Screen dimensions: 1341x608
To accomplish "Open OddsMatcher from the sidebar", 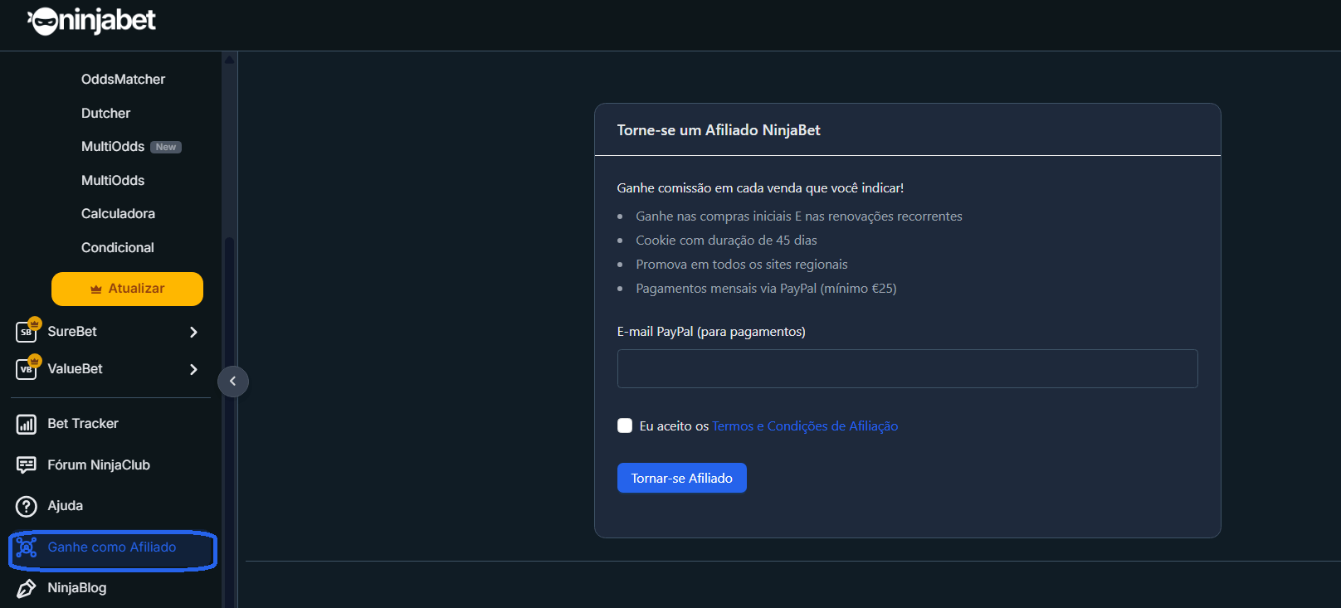I will (x=123, y=80).
